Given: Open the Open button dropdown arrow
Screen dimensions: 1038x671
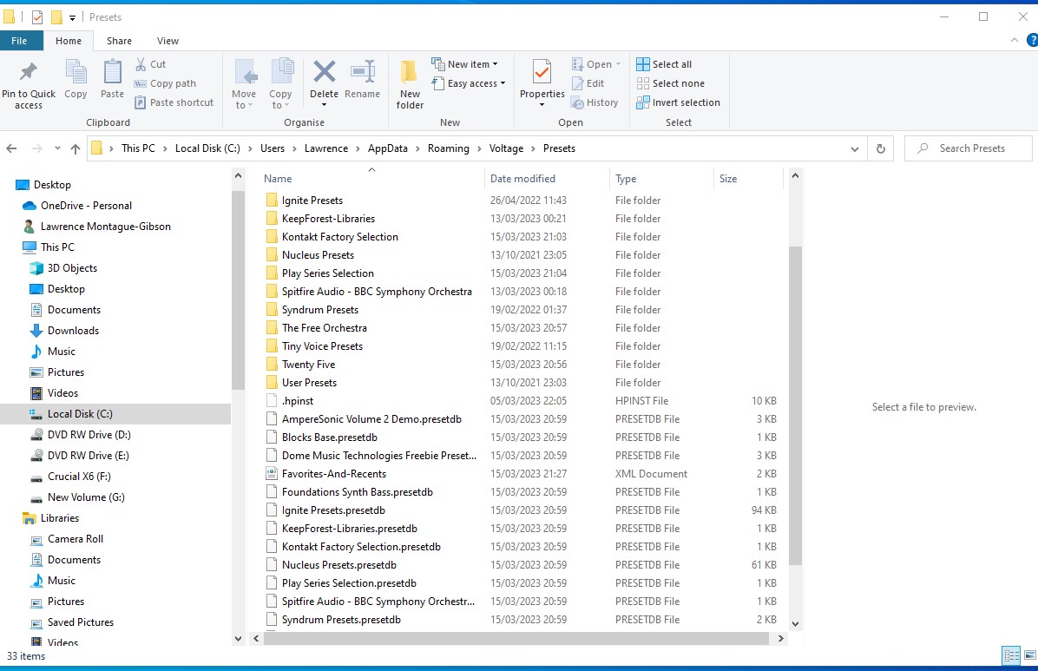Looking at the screenshot, I should (x=618, y=64).
